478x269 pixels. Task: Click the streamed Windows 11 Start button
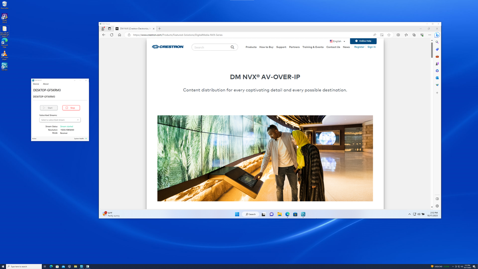coord(237,214)
